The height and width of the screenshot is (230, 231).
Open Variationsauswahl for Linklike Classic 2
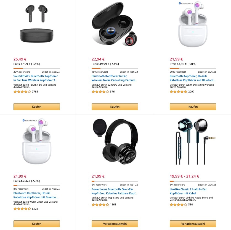coord(193,224)
